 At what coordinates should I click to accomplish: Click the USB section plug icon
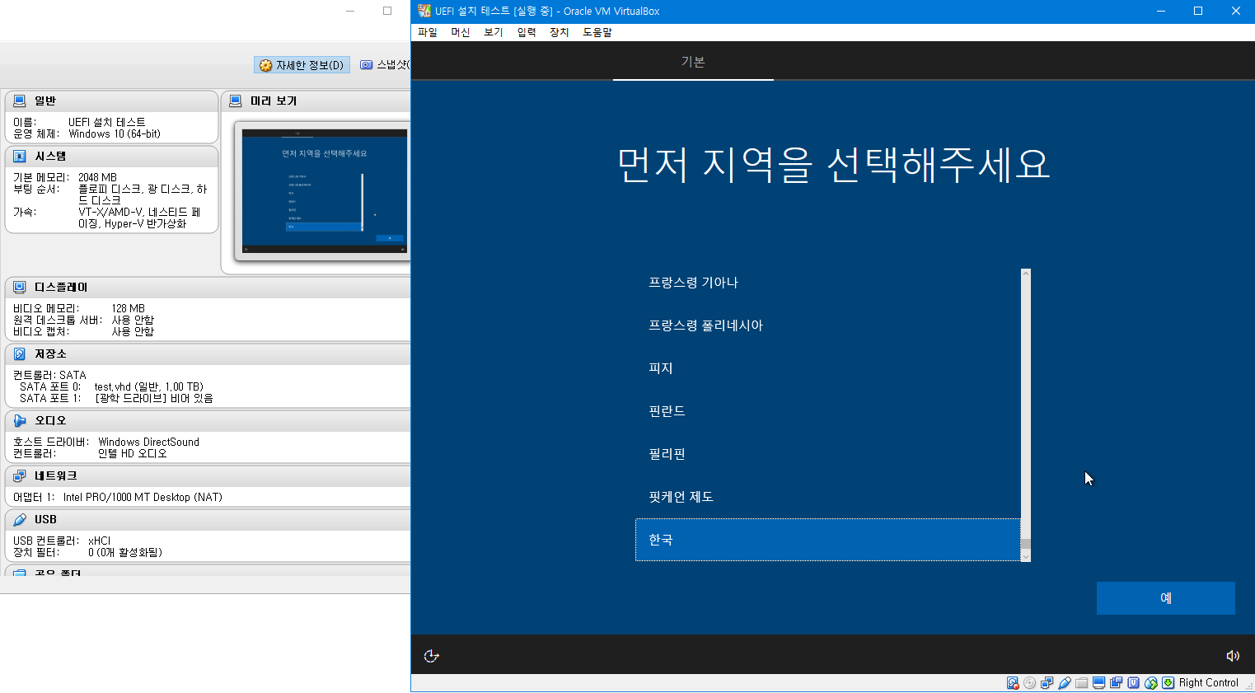[19, 519]
